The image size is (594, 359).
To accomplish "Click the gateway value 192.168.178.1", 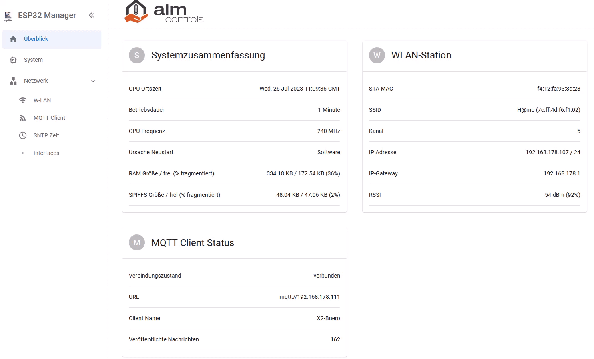I will [562, 173].
